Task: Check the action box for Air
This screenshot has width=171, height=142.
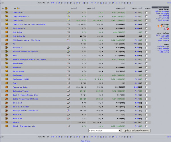Action: (146, 44)
